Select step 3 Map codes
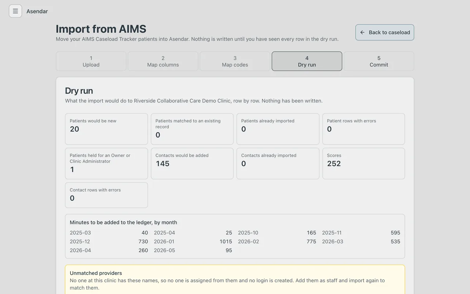 pyautogui.click(x=235, y=61)
